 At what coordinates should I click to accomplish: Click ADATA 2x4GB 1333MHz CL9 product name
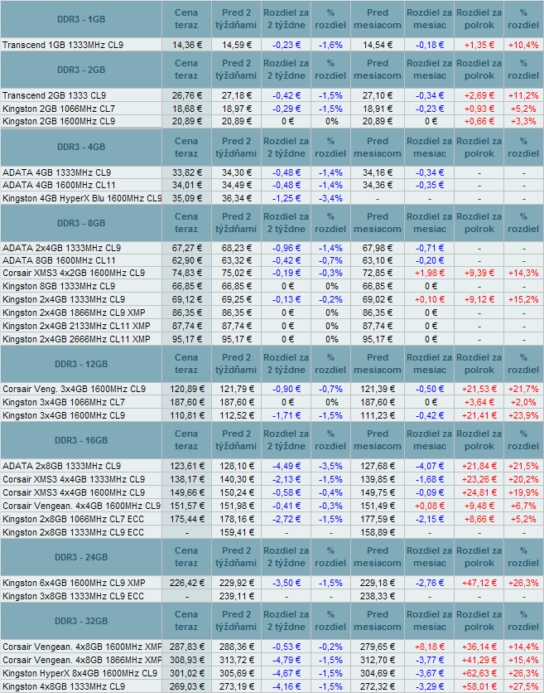[61, 248]
